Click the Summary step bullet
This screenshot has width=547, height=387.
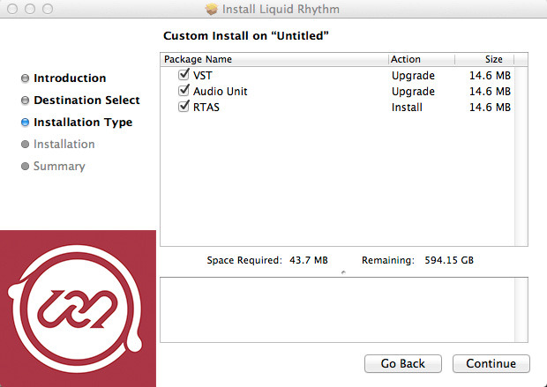pos(25,167)
